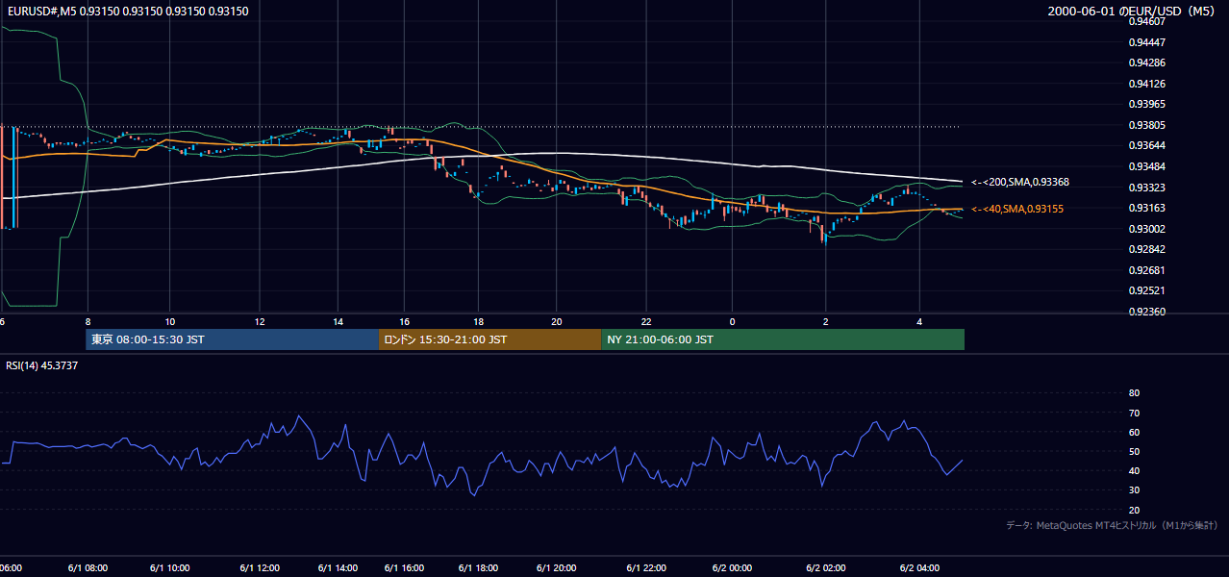Click the 6/1 14:00 time axis label

pyautogui.click(x=338, y=568)
